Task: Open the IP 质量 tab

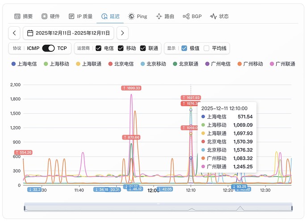Action: tap(80, 16)
